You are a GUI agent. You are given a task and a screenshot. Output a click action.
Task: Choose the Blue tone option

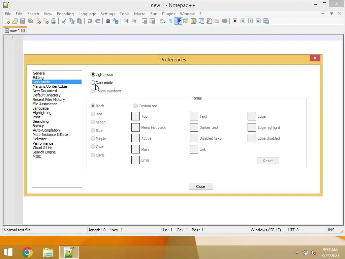[x=93, y=131]
